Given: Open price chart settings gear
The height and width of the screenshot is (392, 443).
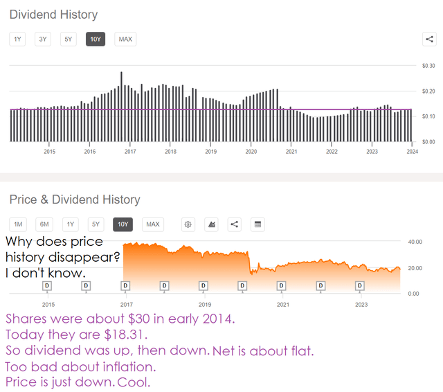Looking at the screenshot, I should (188, 224).
